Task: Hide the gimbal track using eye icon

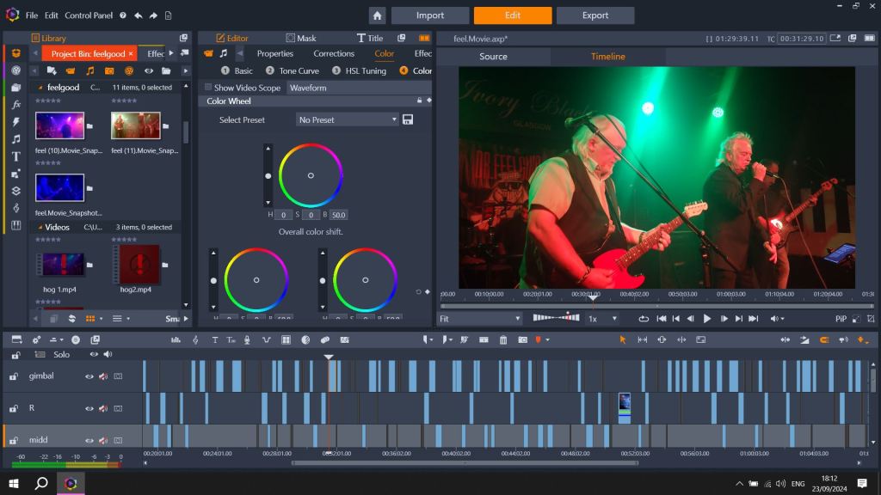Action: coord(89,376)
